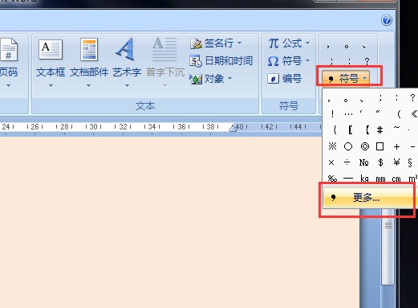
Task: Insert the comma from the ribbon's quick symbol row
Action: (x=328, y=47)
